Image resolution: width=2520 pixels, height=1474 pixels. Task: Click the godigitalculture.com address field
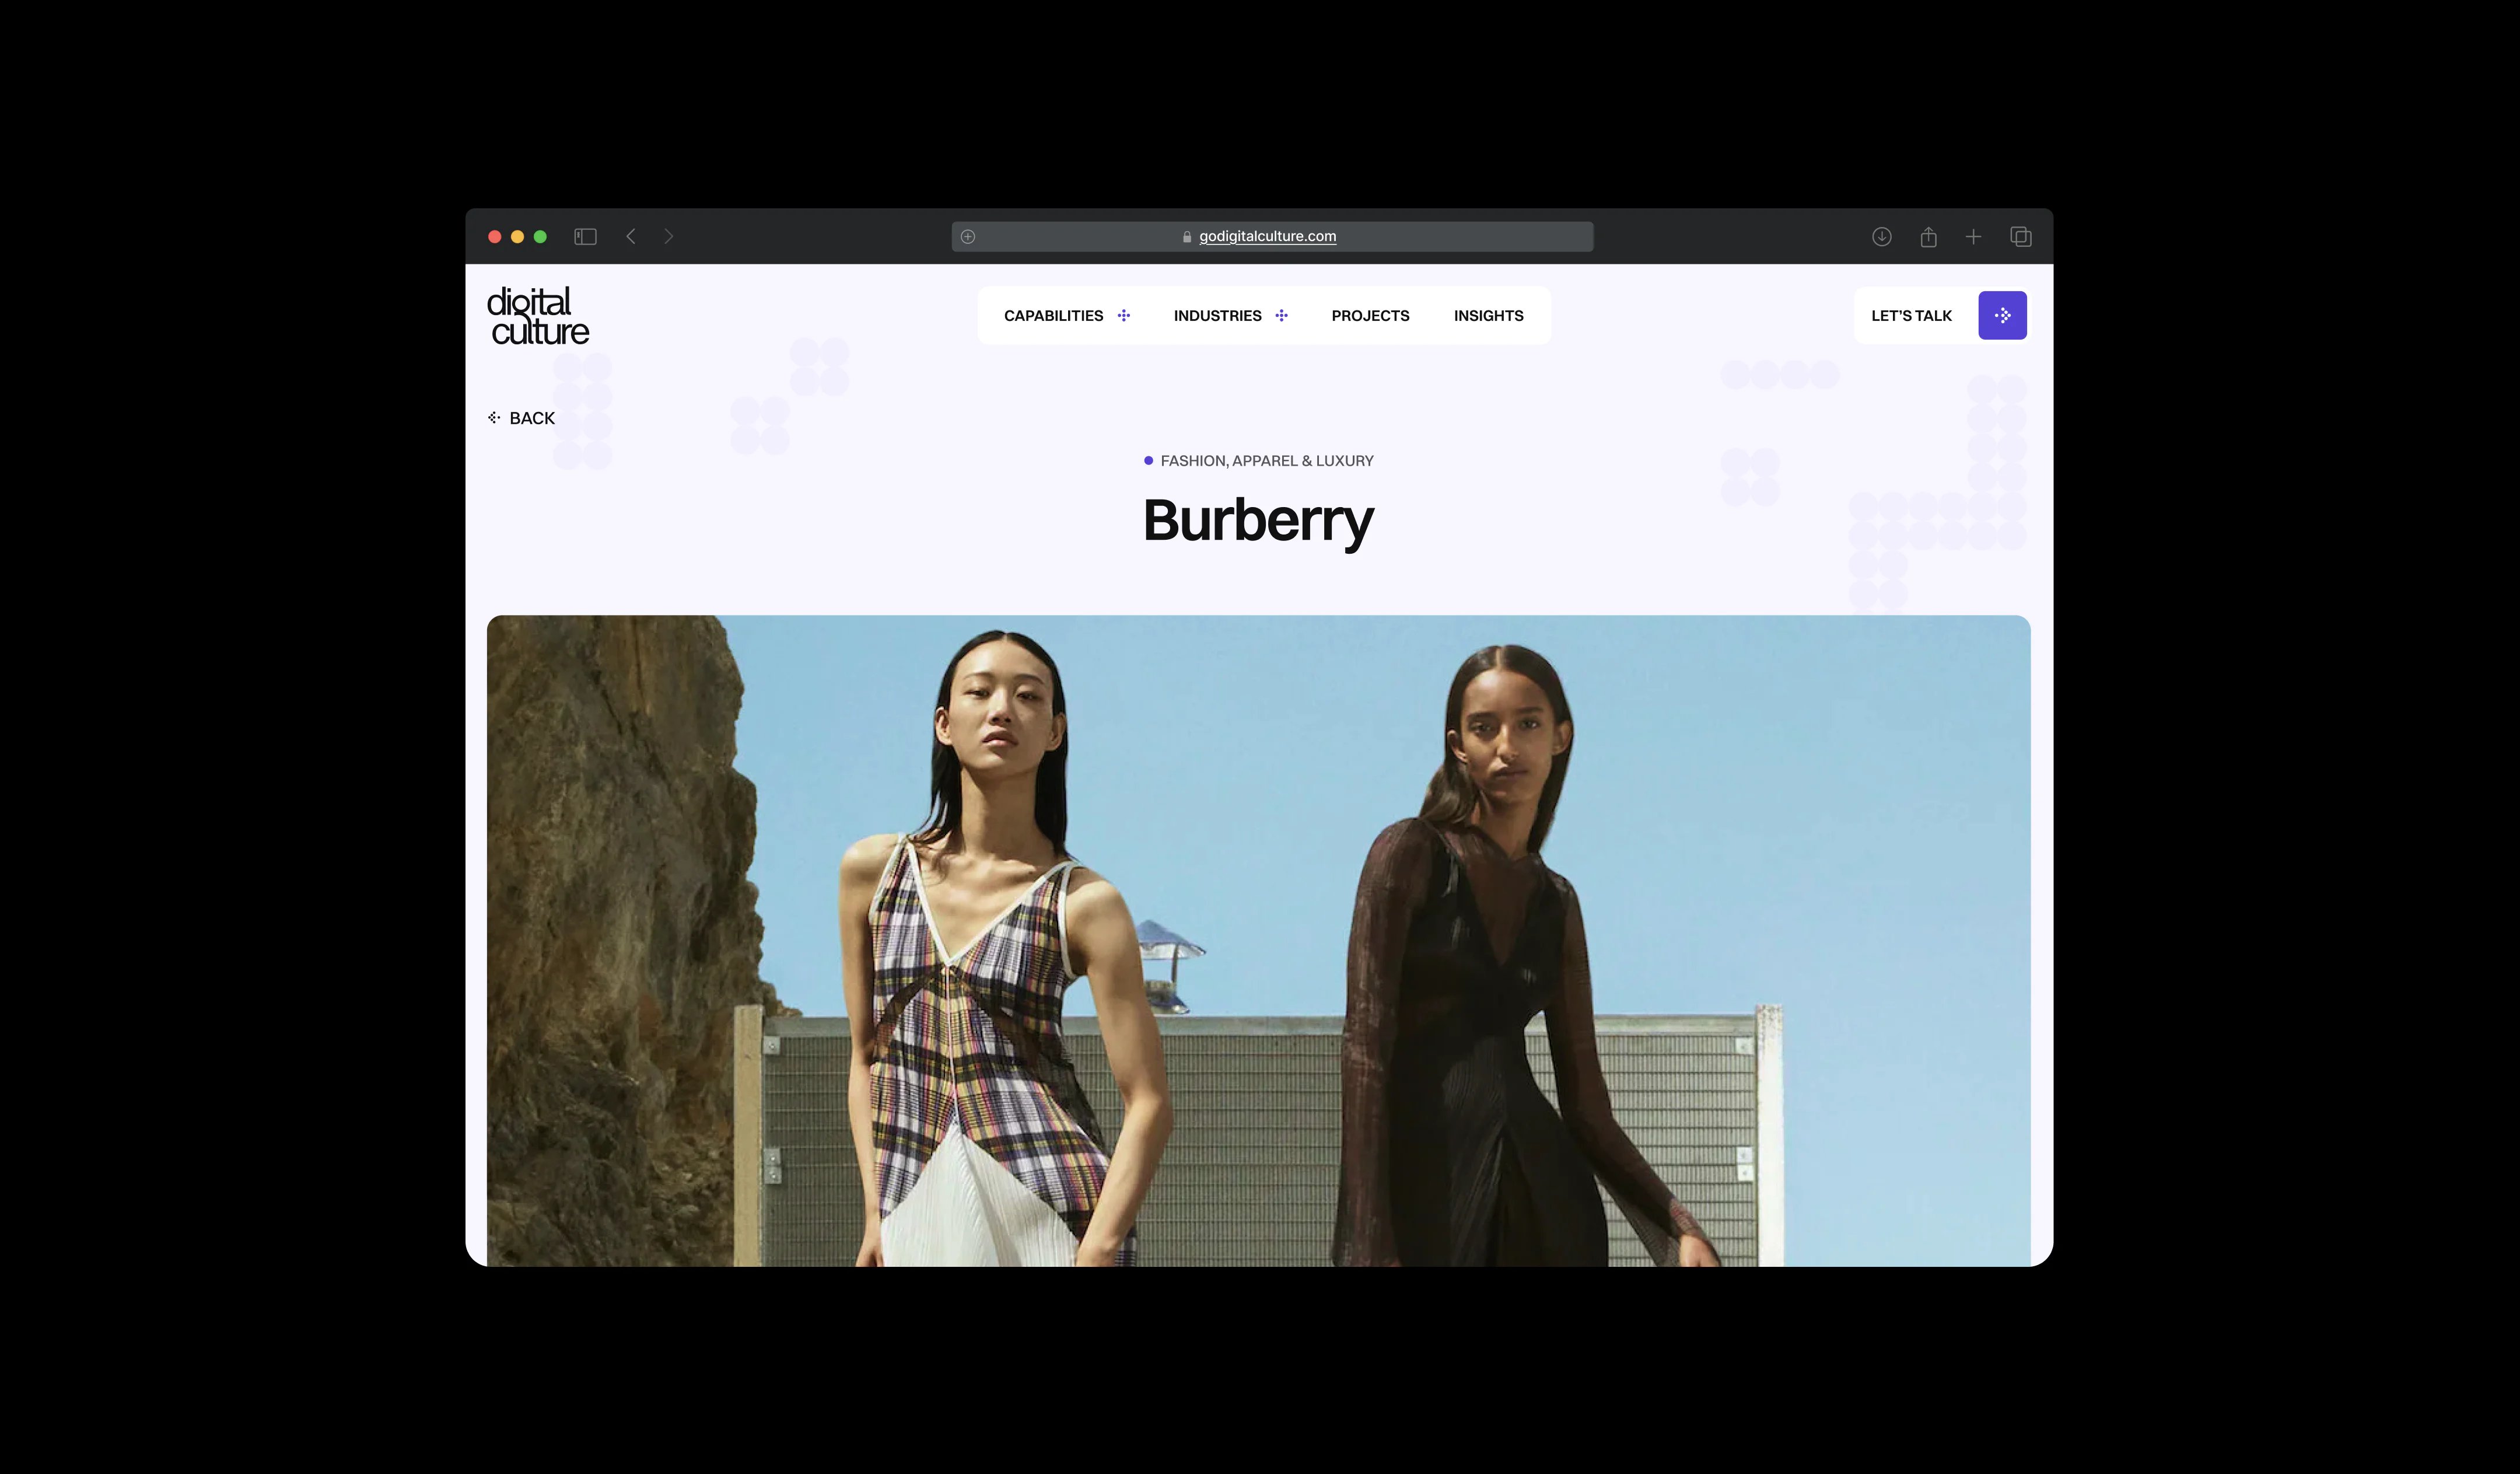[x=1272, y=237]
